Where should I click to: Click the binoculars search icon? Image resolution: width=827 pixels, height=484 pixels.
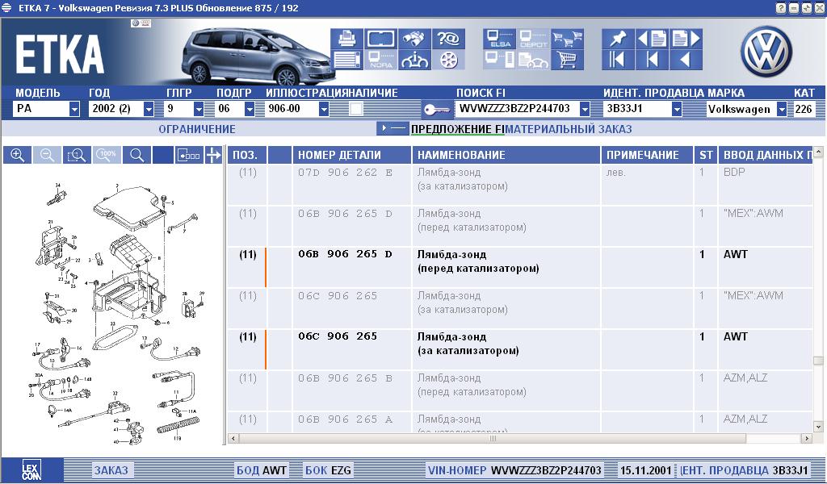pyautogui.click(x=414, y=39)
